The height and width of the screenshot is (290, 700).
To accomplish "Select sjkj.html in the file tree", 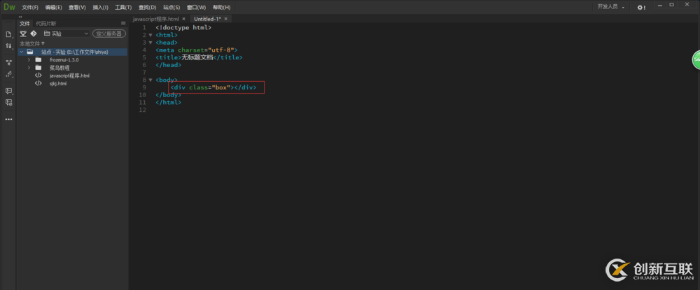I will pyautogui.click(x=57, y=83).
